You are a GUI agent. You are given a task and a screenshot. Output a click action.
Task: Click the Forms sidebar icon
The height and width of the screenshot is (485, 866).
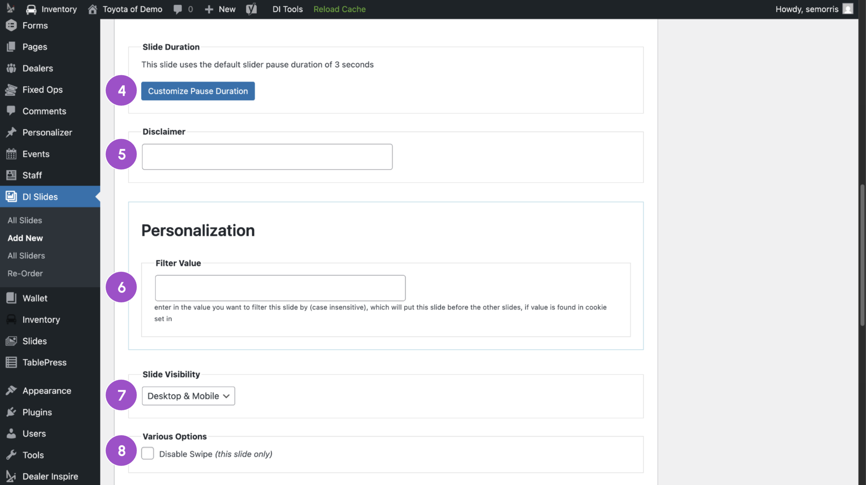point(11,25)
